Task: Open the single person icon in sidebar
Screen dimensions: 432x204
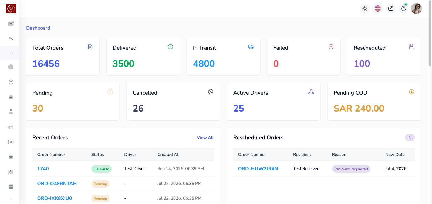Action: 11,112
